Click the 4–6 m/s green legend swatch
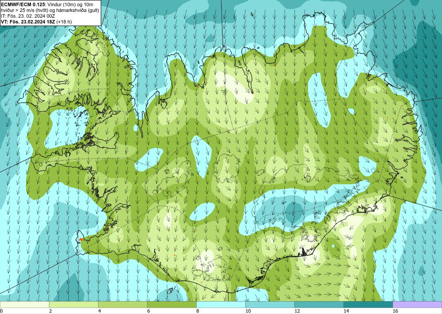 (122, 304)
